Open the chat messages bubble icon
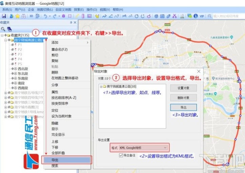This screenshot has height=173, width=245. 189,16
